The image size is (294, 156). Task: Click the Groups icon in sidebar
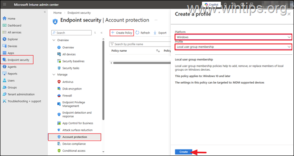click(4, 87)
